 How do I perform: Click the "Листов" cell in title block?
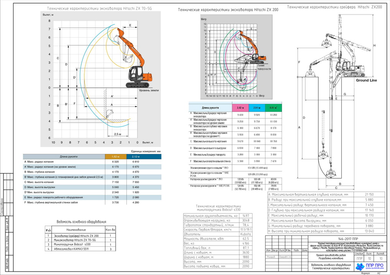[x=380, y=254]
